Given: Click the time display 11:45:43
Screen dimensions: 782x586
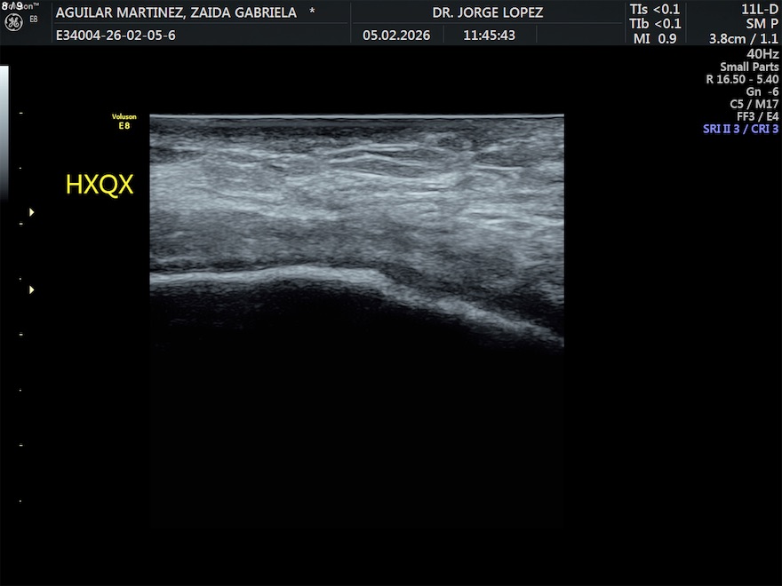Looking at the screenshot, I should 489,36.
